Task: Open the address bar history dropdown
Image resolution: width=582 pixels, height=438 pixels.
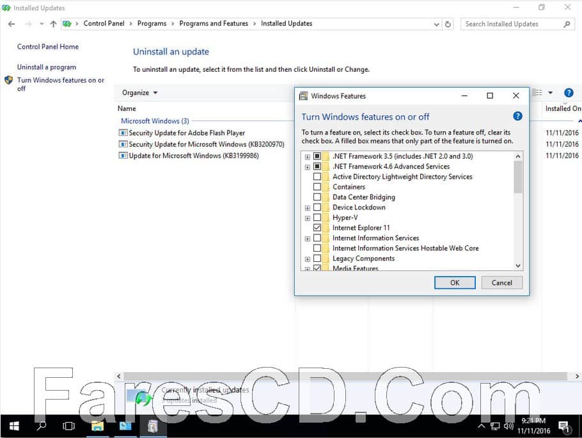Action: 436,24
